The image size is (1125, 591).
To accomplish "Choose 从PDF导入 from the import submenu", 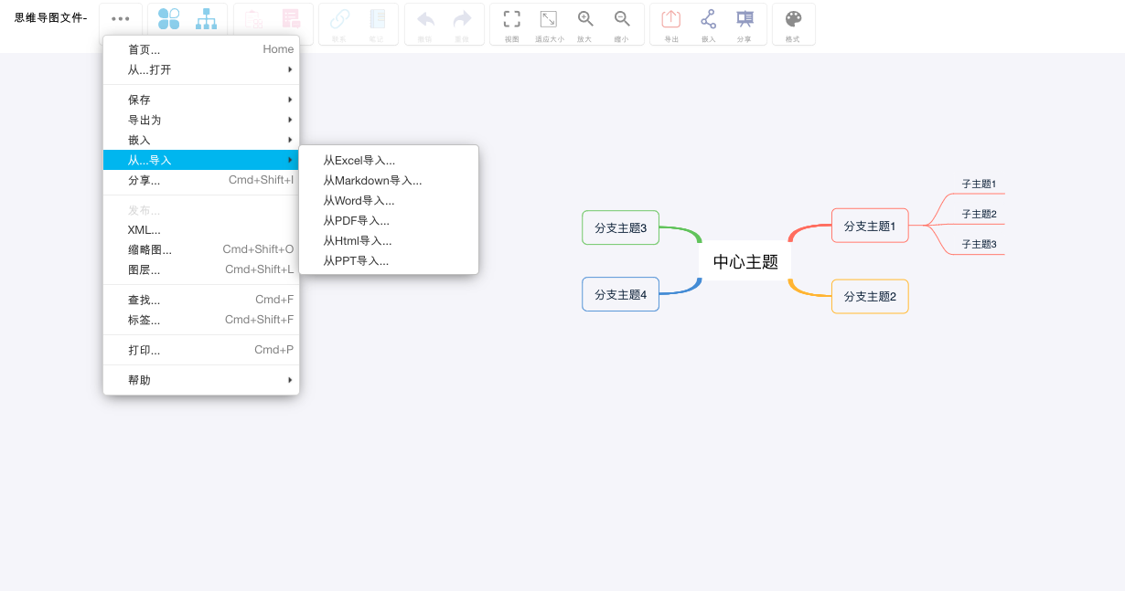I will pos(356,220).
